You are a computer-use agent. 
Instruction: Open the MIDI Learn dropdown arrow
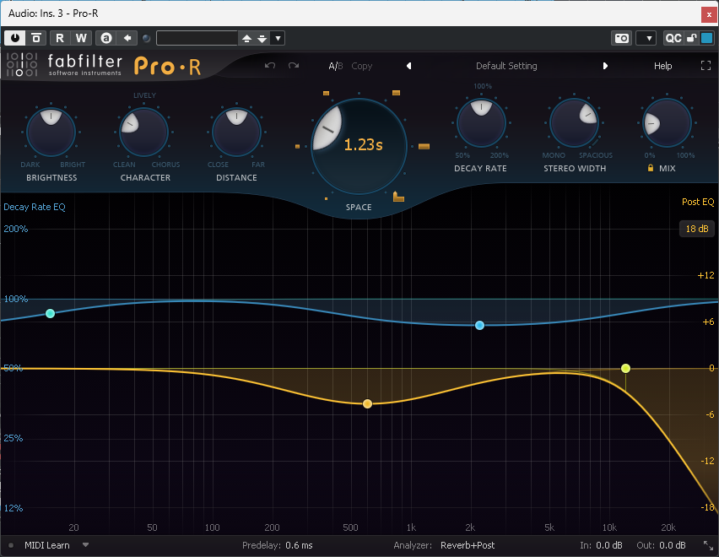(85, 545)
